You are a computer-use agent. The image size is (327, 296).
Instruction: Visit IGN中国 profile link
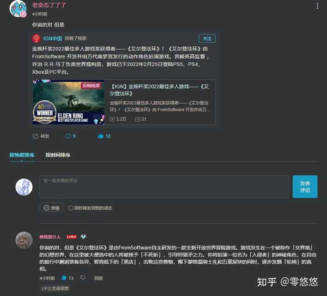pyautogui.click(x=53, y=38)
